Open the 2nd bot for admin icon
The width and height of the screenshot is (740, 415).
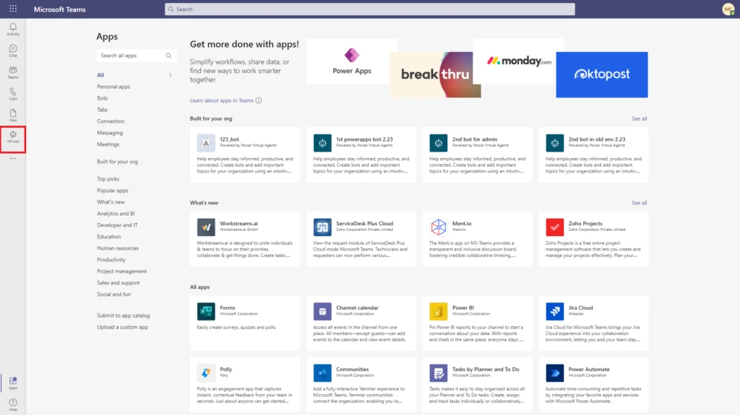point(439,143)
